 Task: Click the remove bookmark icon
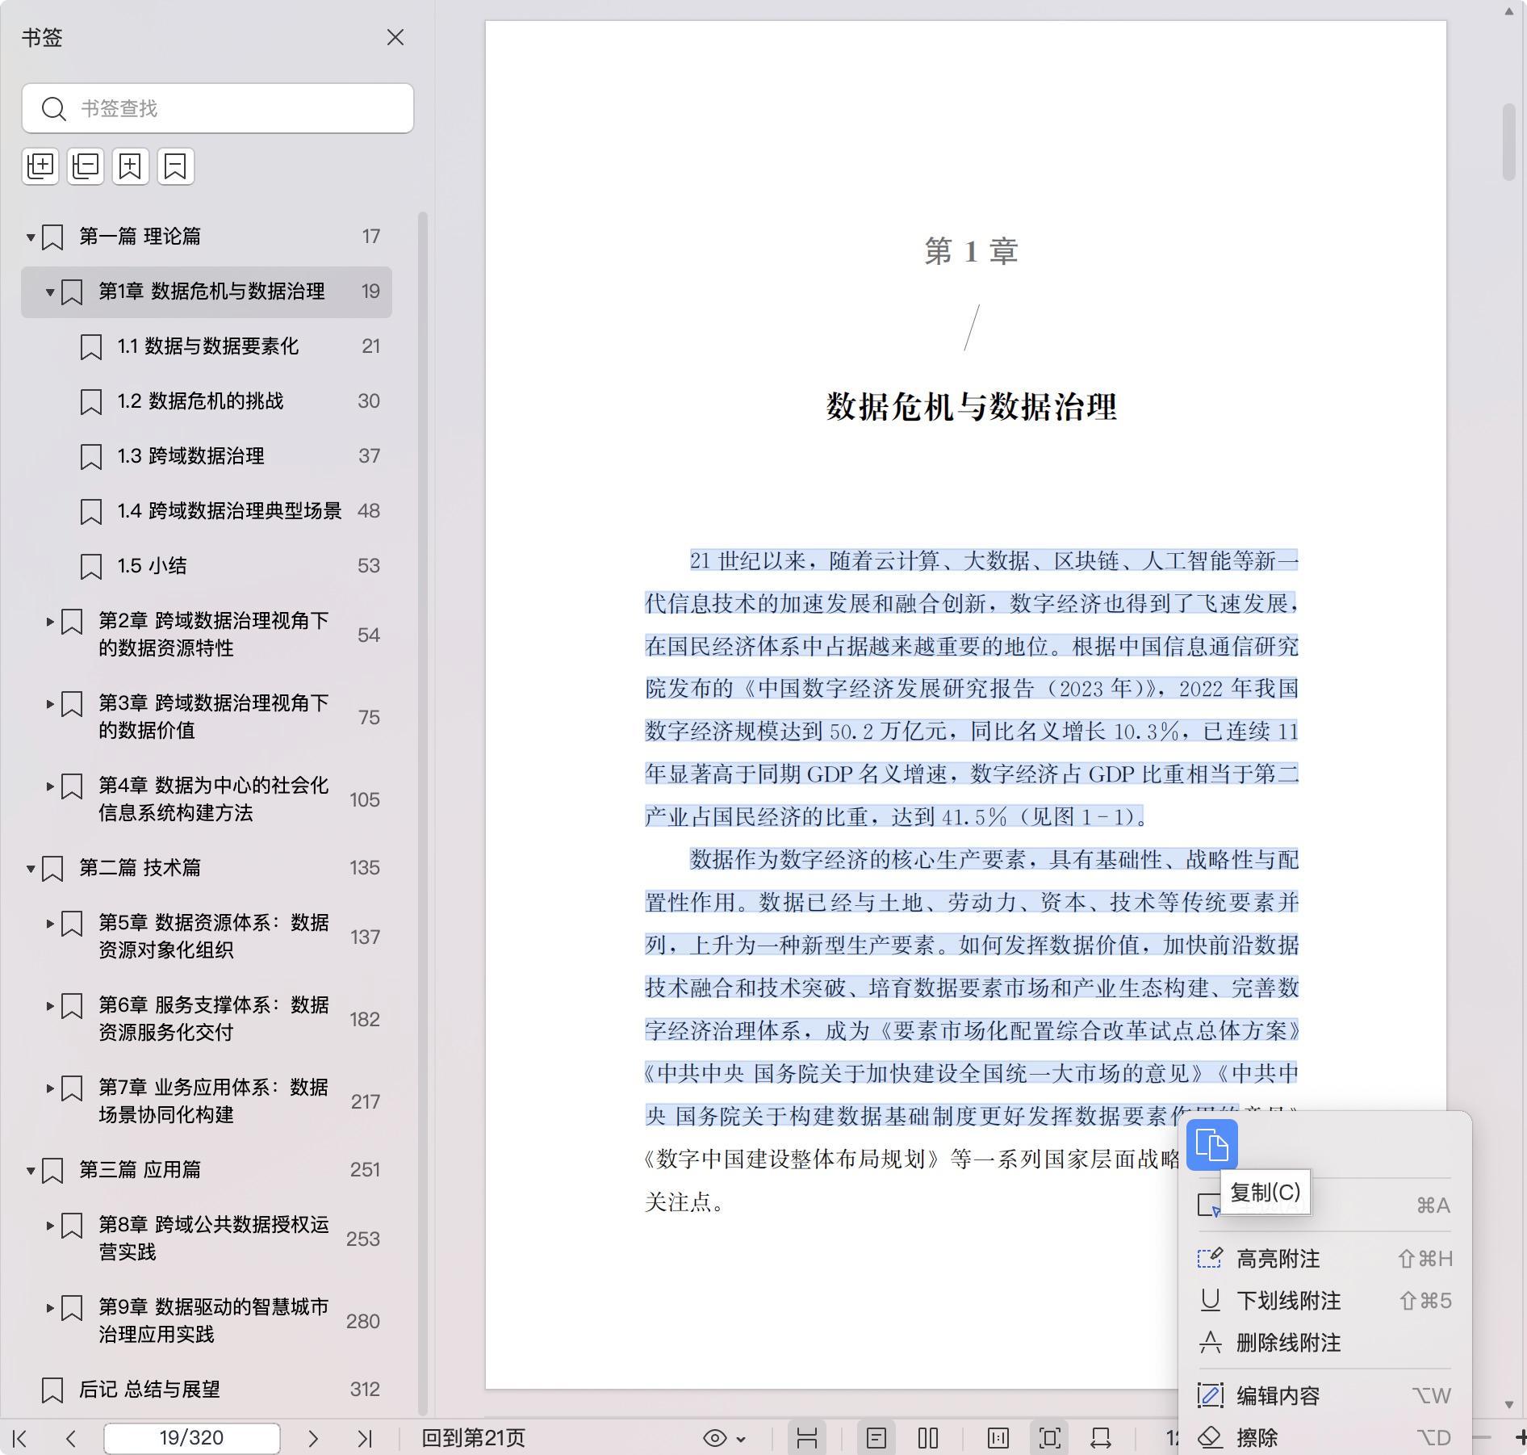tap(175, 166)
